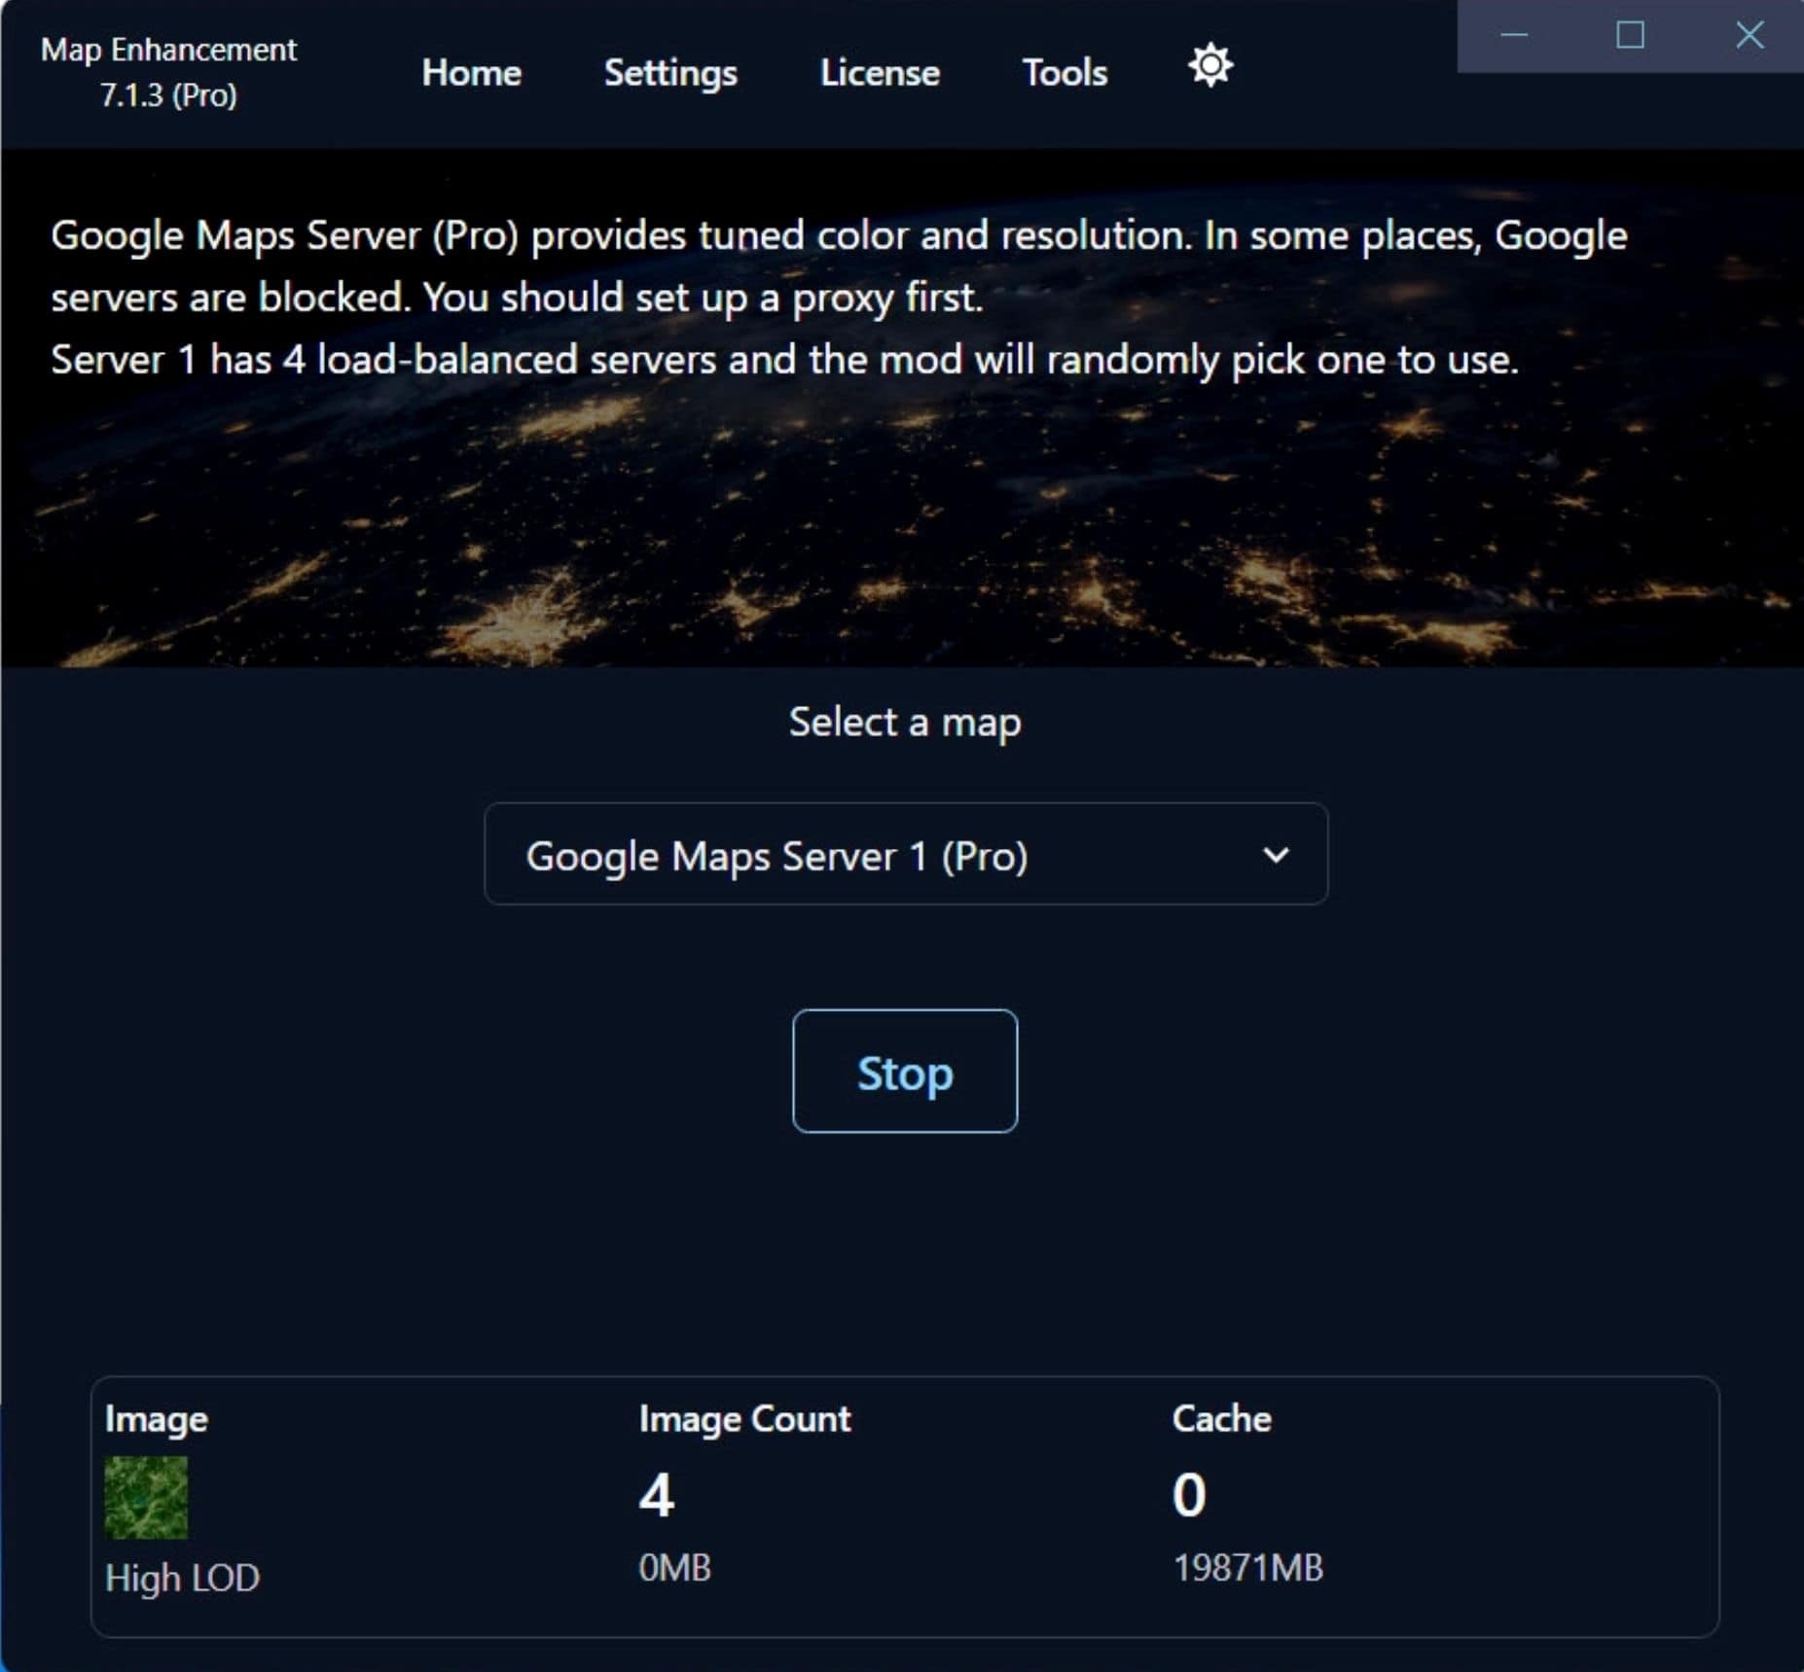
Task: Select the Tools menu item
Action: (1064, 73)
